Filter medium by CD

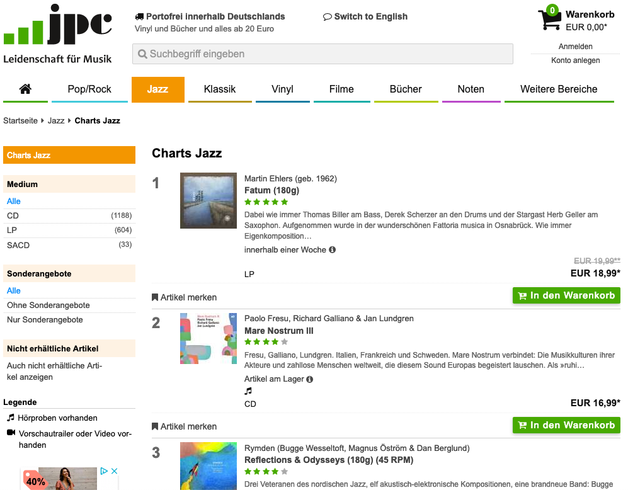pyautogui.click(x=13, y=215)
